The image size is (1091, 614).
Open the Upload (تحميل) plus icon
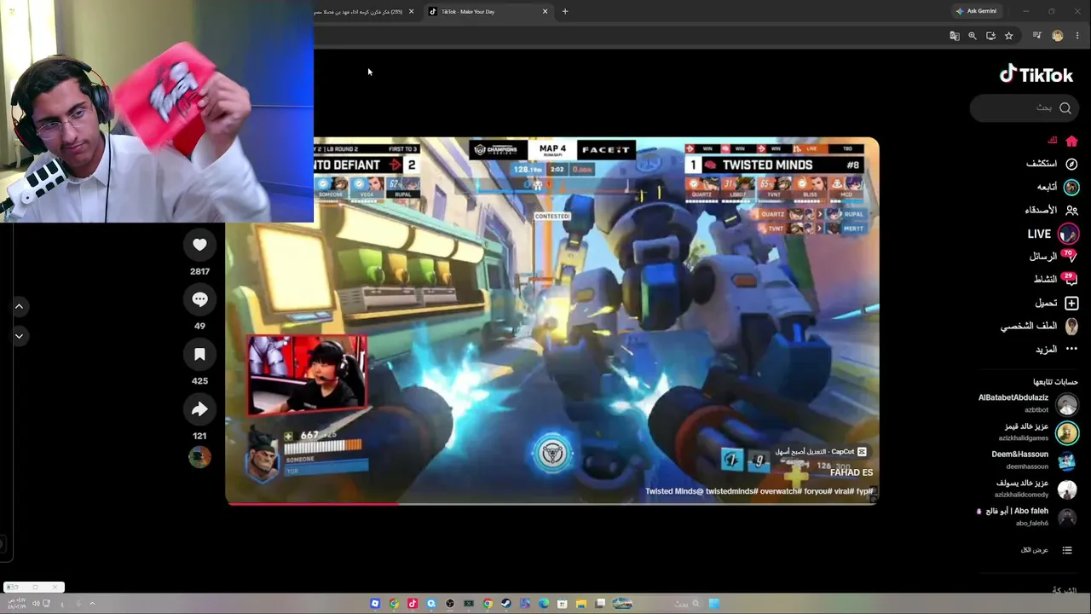[1071, 303]
